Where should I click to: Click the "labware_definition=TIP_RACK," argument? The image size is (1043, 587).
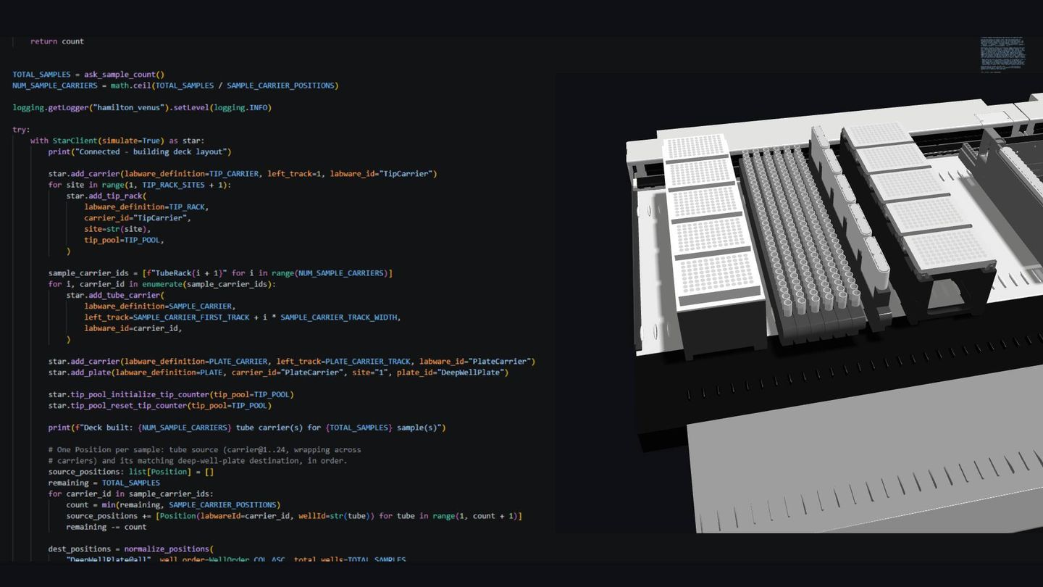click(x=146, y=207)
